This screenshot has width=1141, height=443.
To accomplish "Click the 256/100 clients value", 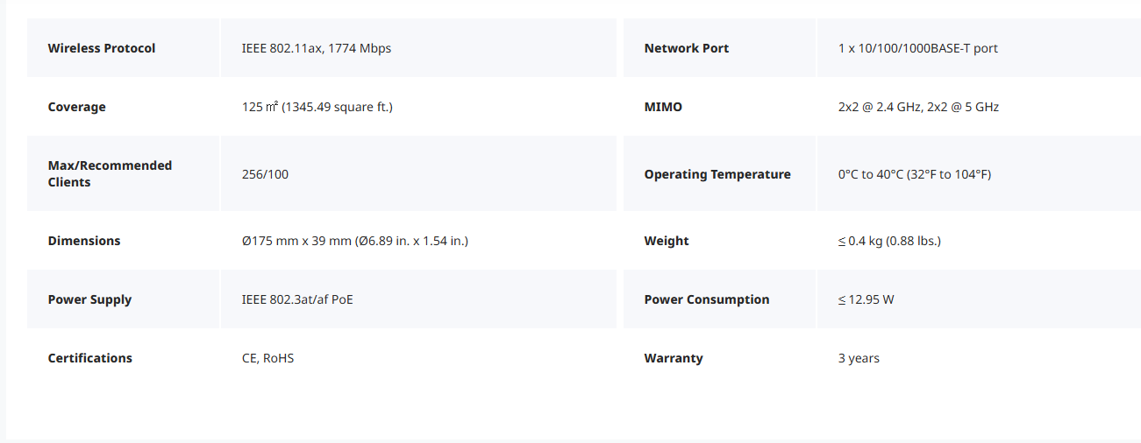I will coord(265,174).
